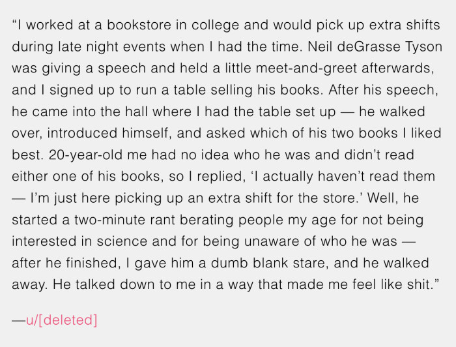
Task: Open the u/[deleted] user link
Action: (x=62, y=320)
